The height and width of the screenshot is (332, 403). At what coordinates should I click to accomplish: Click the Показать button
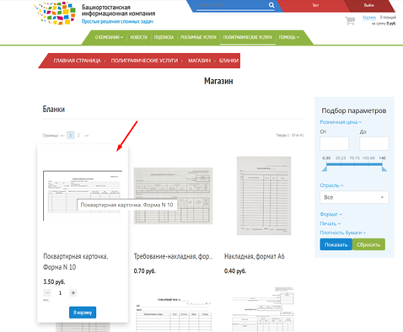click(x=336, y=244)
